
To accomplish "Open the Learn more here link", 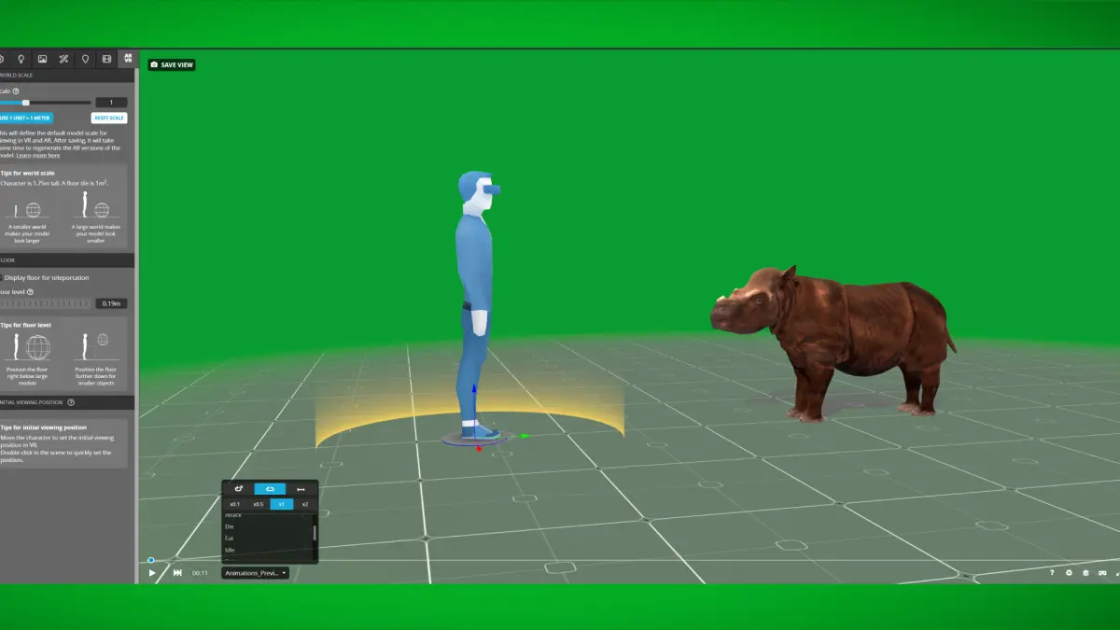I will coord(38,155).
